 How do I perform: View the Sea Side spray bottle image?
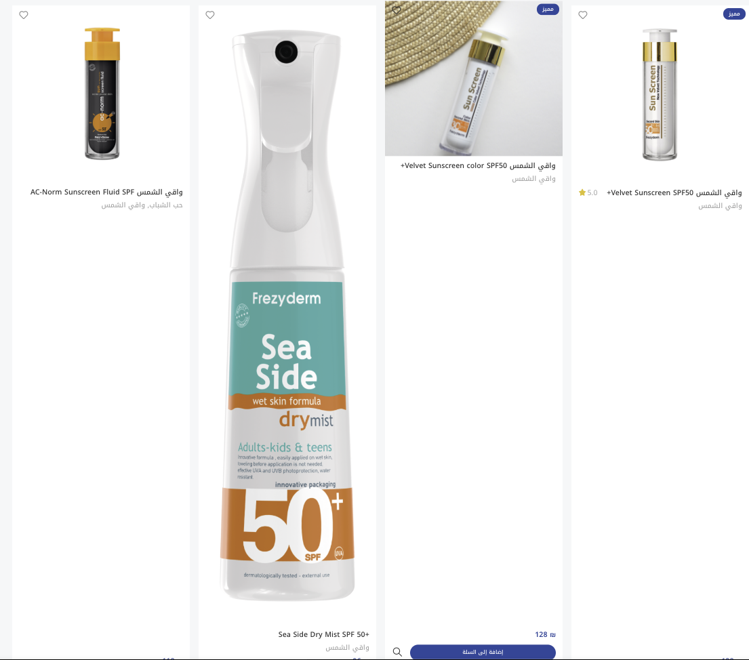287,315
